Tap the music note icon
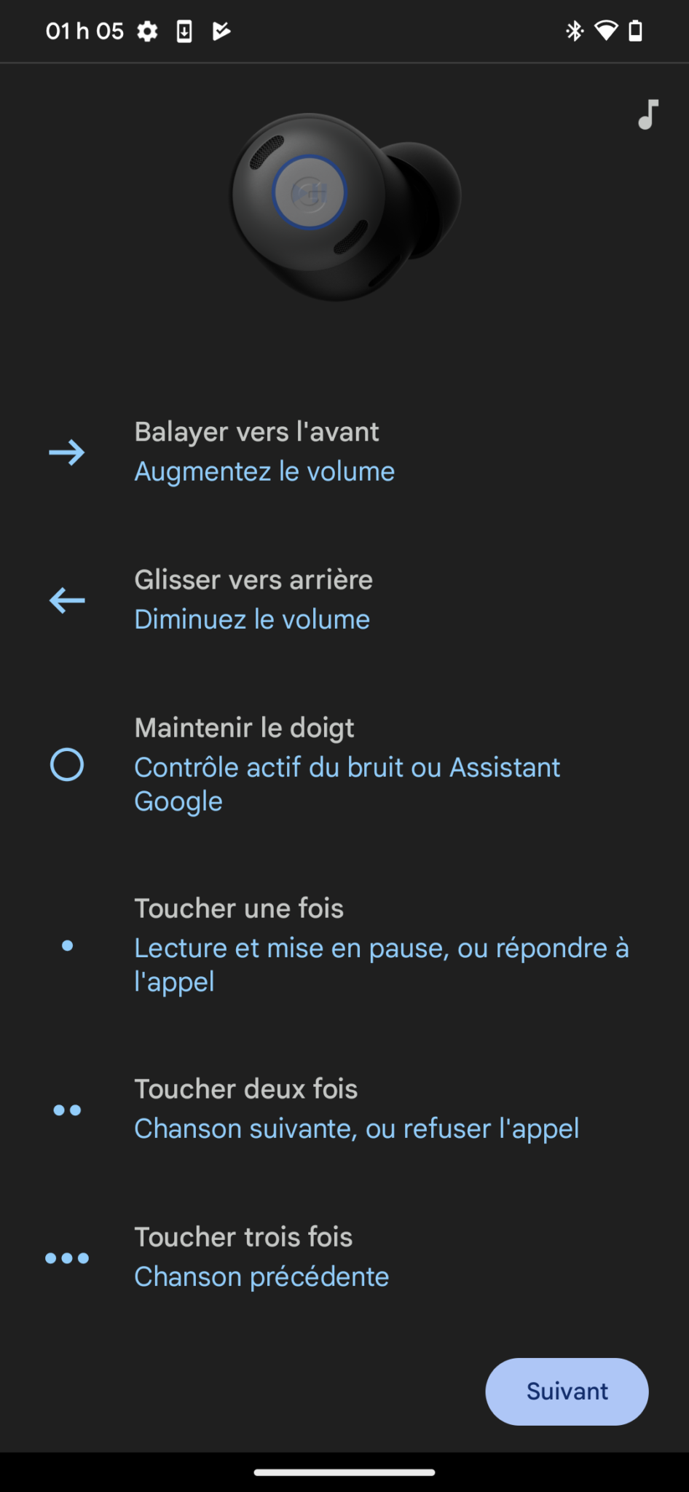The image size is (689, 1492). point(647,114)
